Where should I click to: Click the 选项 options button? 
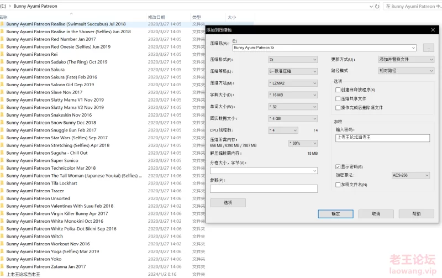pos(228,203)
